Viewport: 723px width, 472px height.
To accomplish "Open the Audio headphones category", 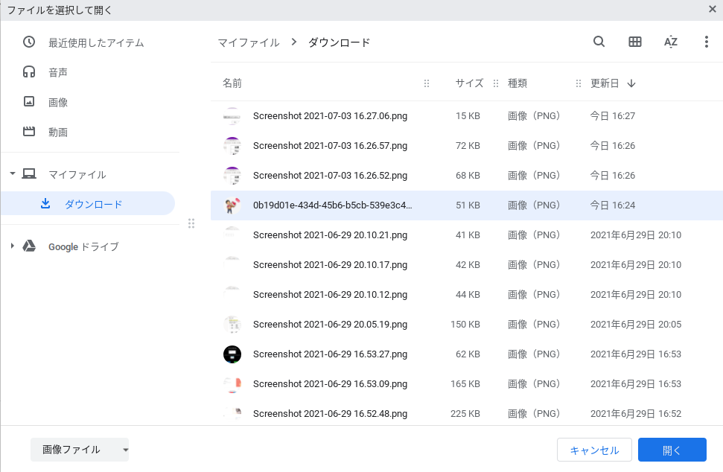I will pos(30,72).
